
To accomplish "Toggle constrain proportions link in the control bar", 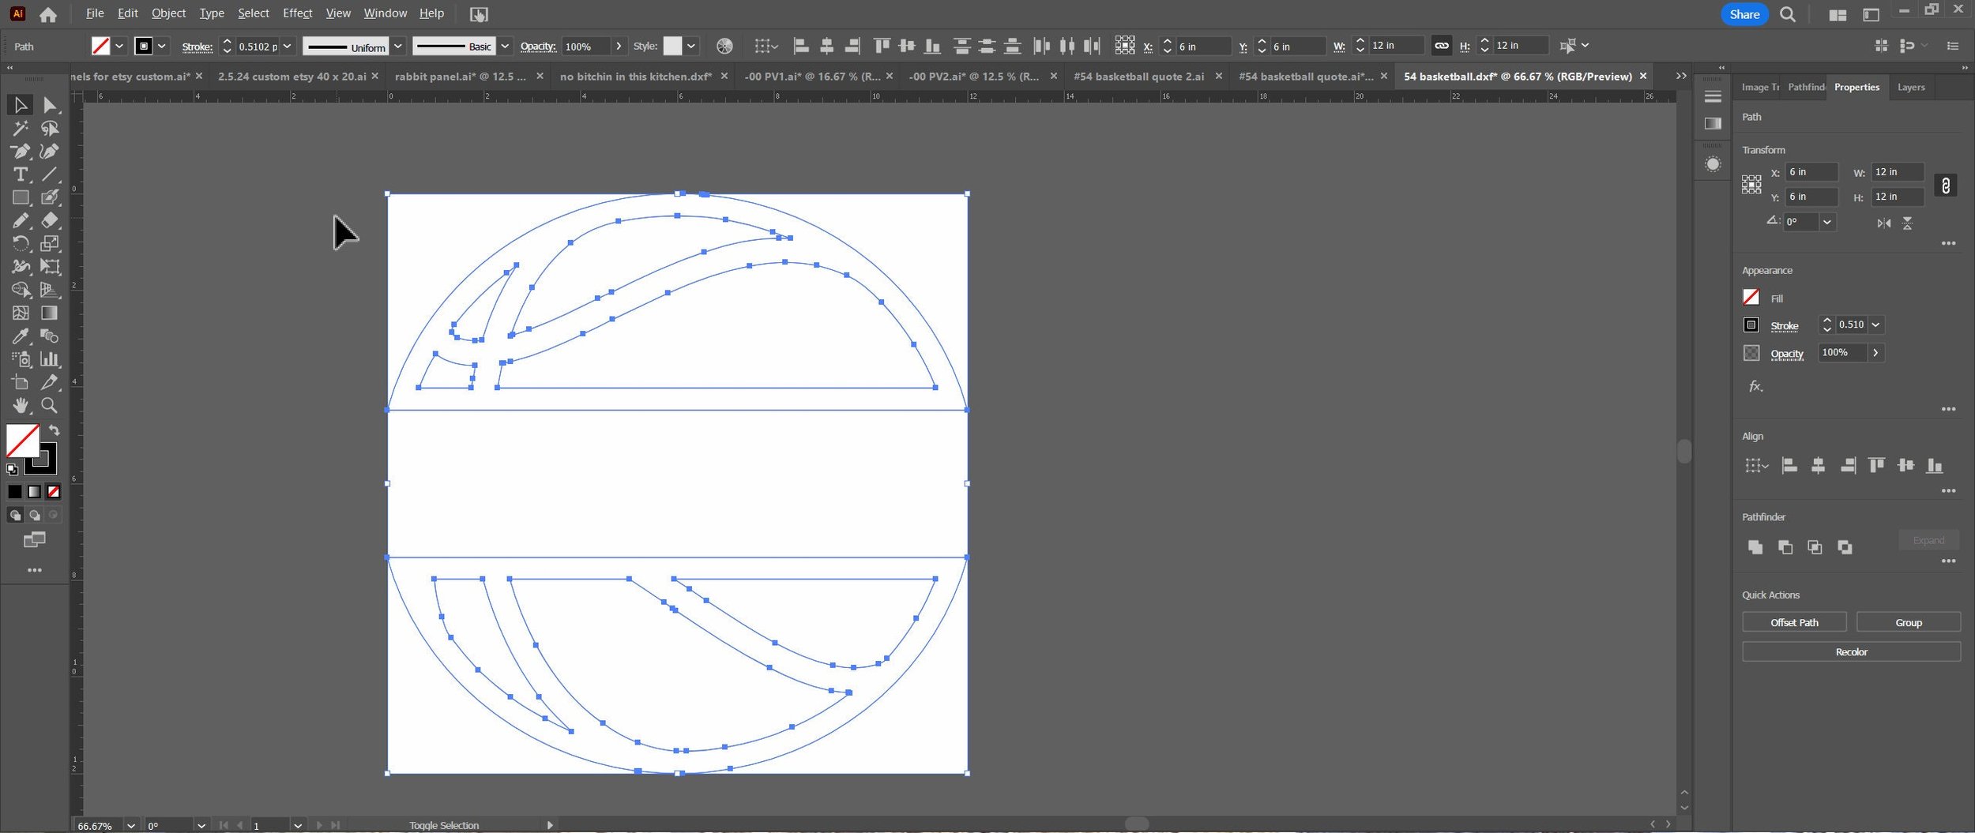I will click(x=1442, y=46).
